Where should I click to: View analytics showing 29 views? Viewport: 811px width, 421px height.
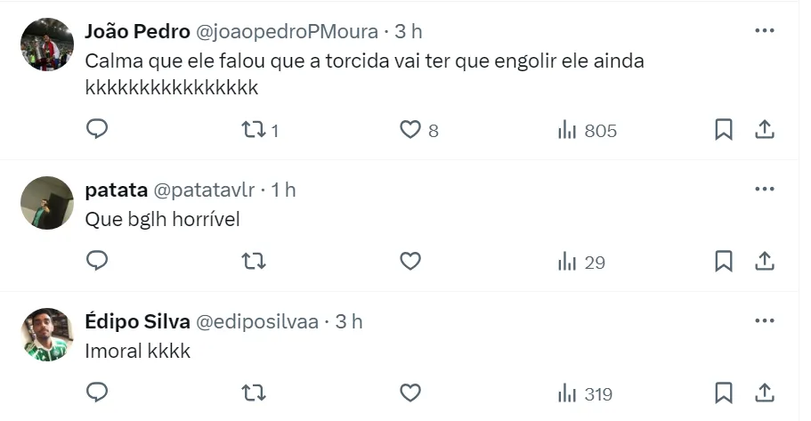pyautogui.click(x=581, y=262)
